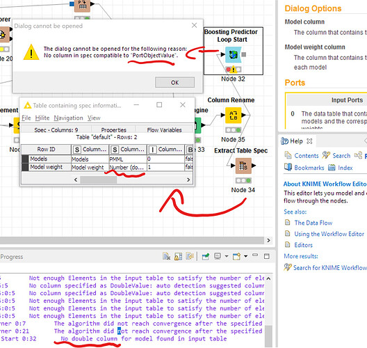Close the Help view tab
This screenshot has height=348, width=367.
(309, 141)
